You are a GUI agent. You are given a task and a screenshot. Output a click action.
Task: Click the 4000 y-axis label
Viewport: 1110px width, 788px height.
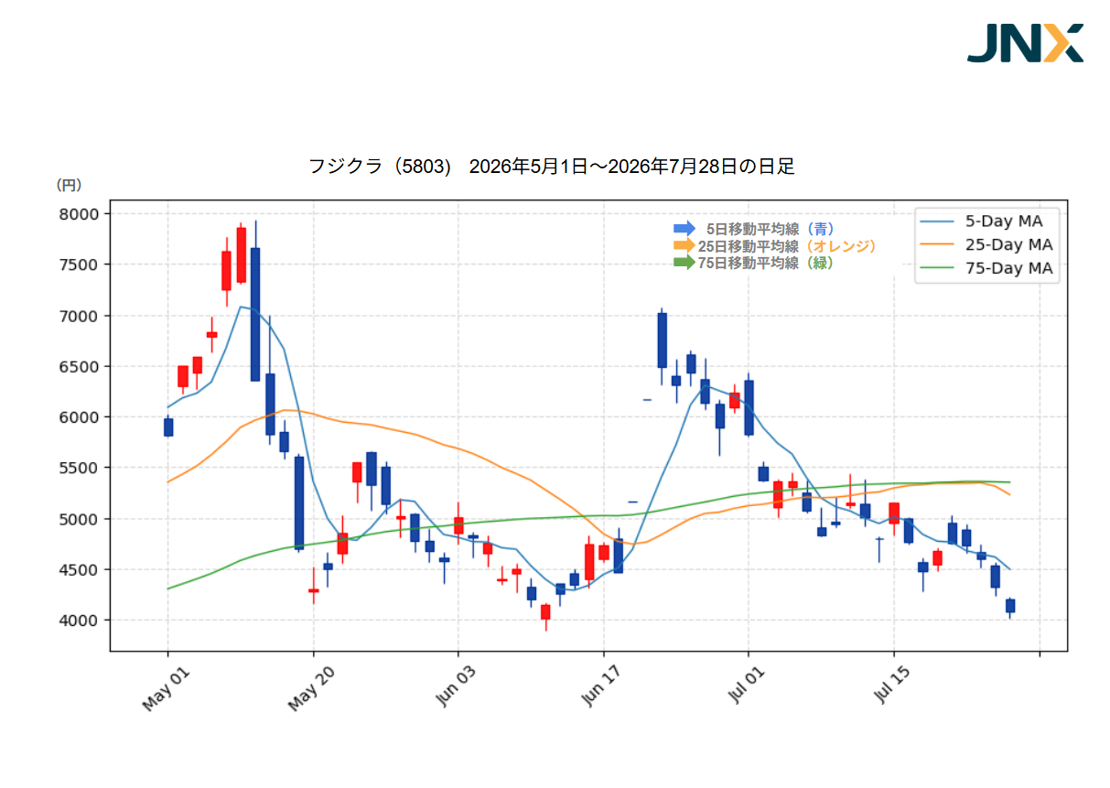point(81,621)
